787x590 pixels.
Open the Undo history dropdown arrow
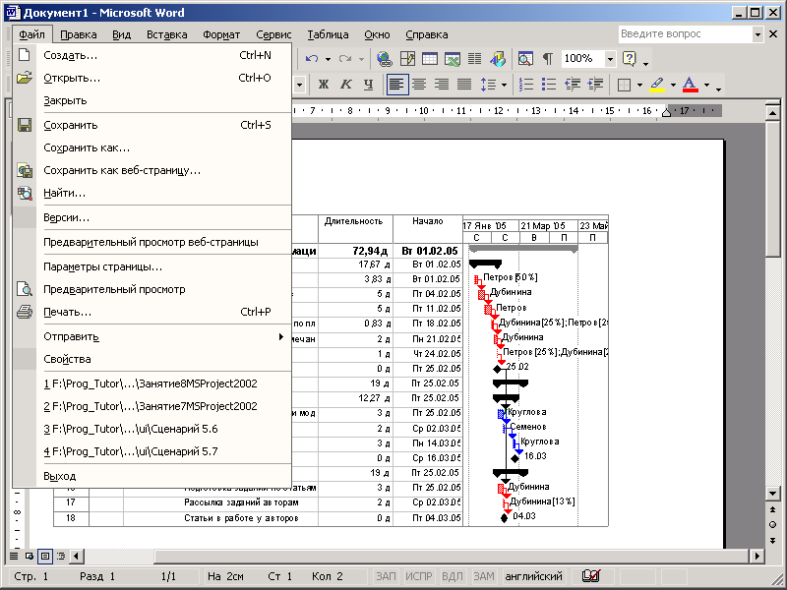[x=328, y=59]
